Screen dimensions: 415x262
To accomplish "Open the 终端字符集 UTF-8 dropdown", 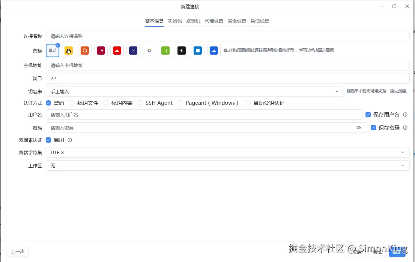I will click(228, 152).
